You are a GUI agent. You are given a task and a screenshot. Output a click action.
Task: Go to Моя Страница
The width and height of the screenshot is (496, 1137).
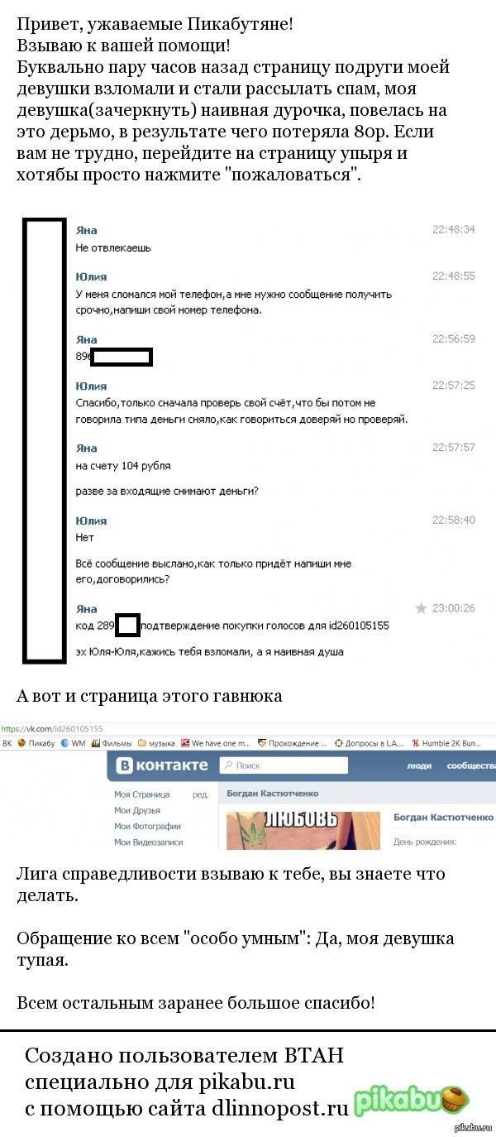tap(141, 794)
